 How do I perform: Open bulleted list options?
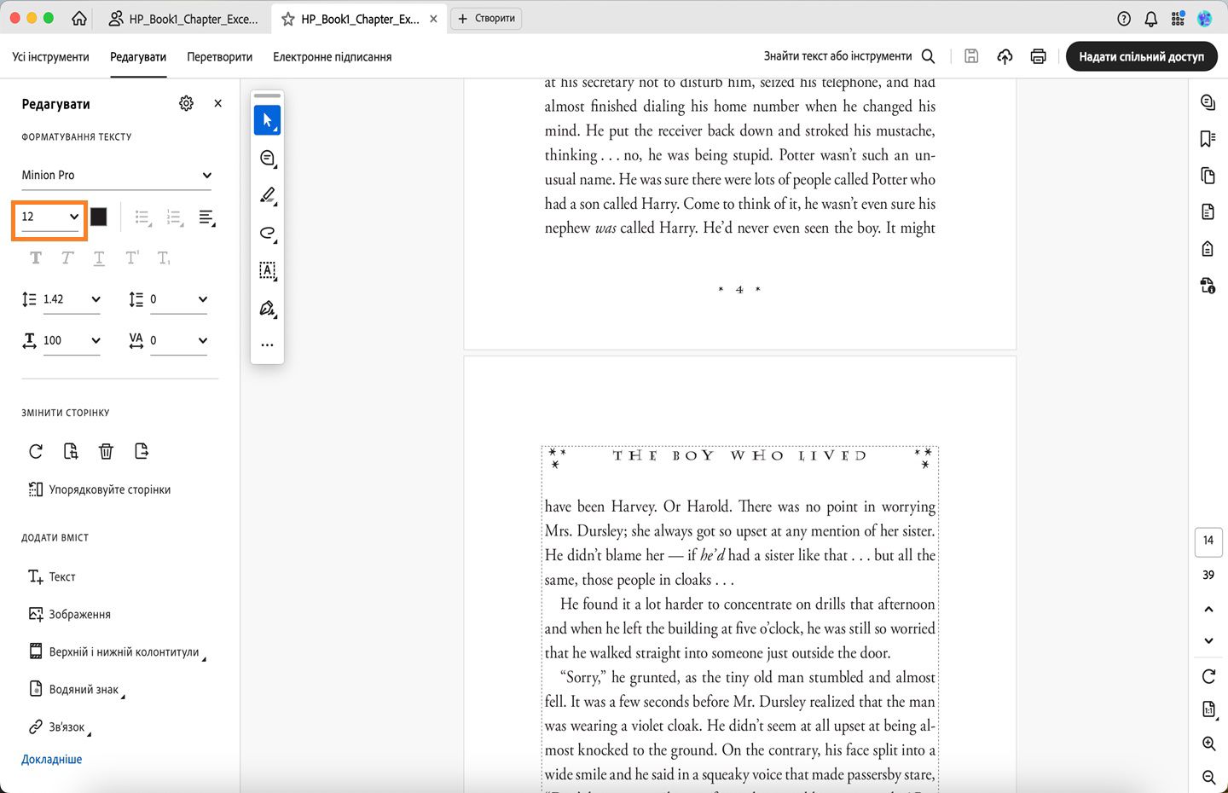tap(143, 217)
